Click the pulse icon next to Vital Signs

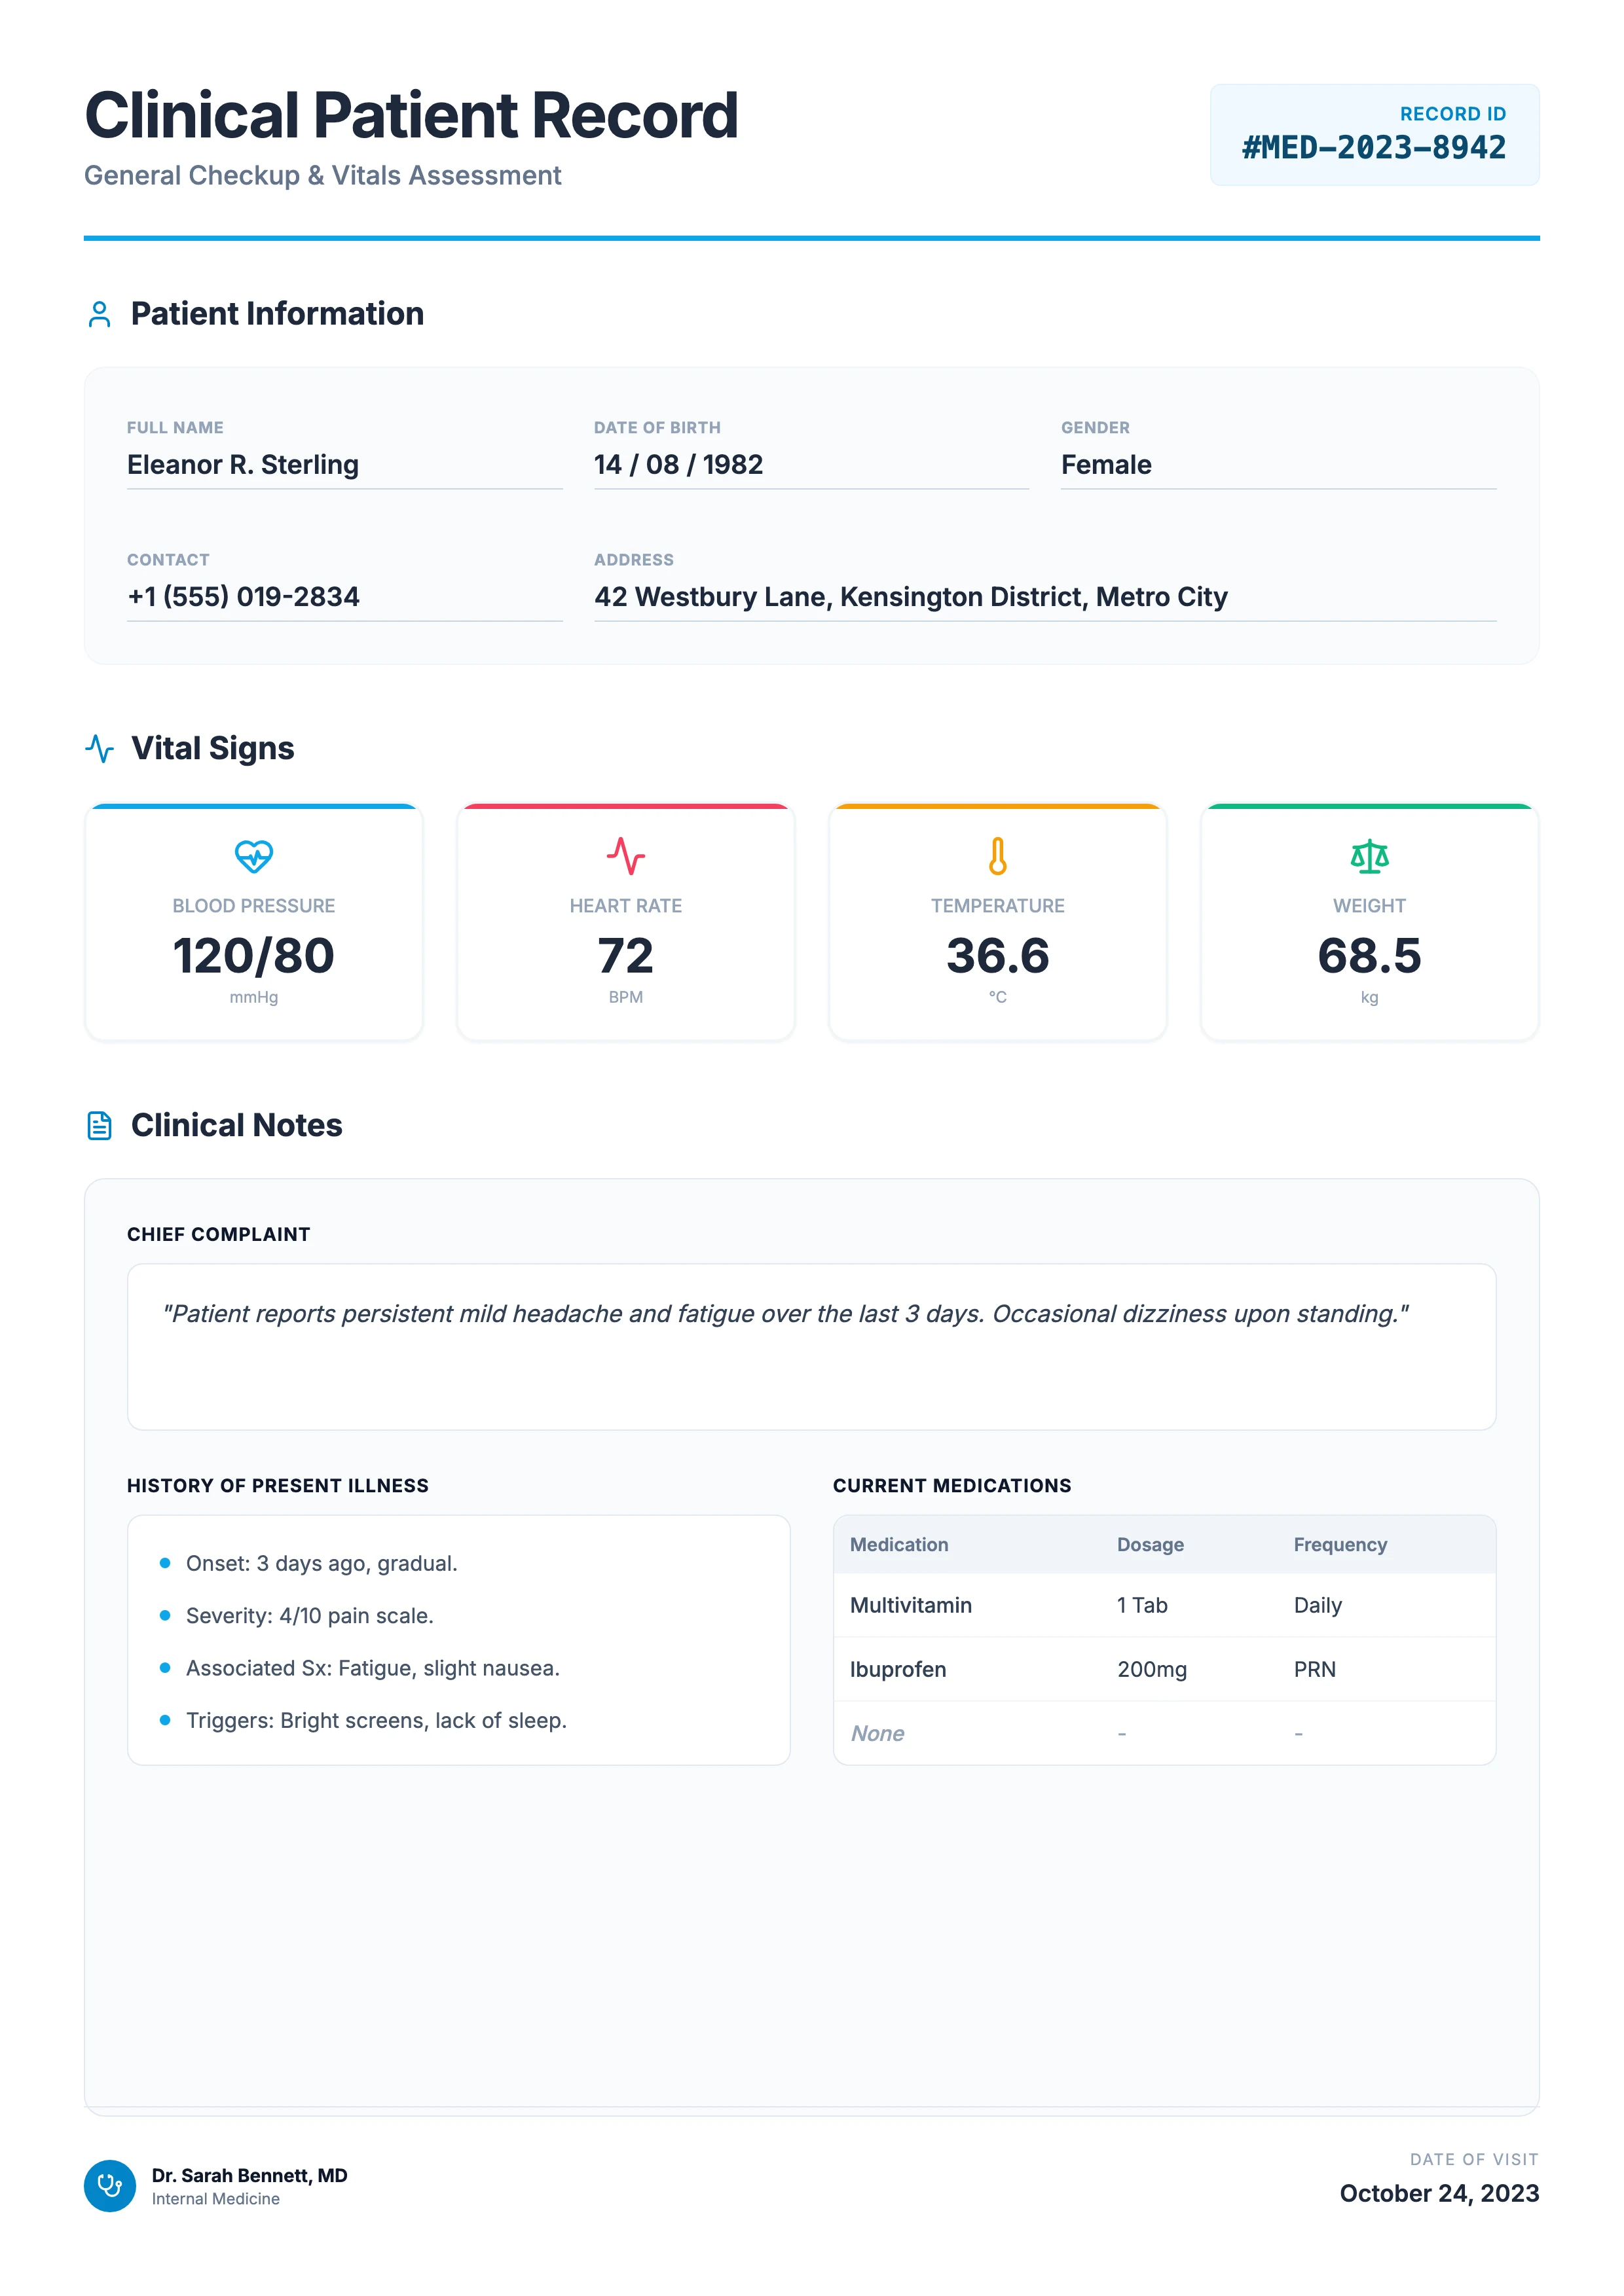(99, 748)
